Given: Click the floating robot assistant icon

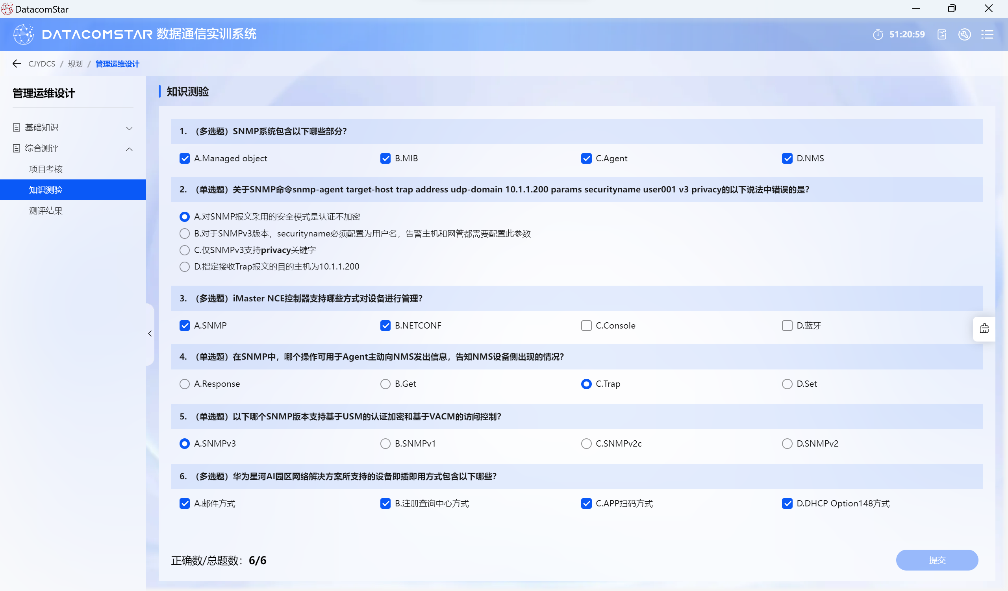Looking at the screenshot, I should [x=984, y=329].
